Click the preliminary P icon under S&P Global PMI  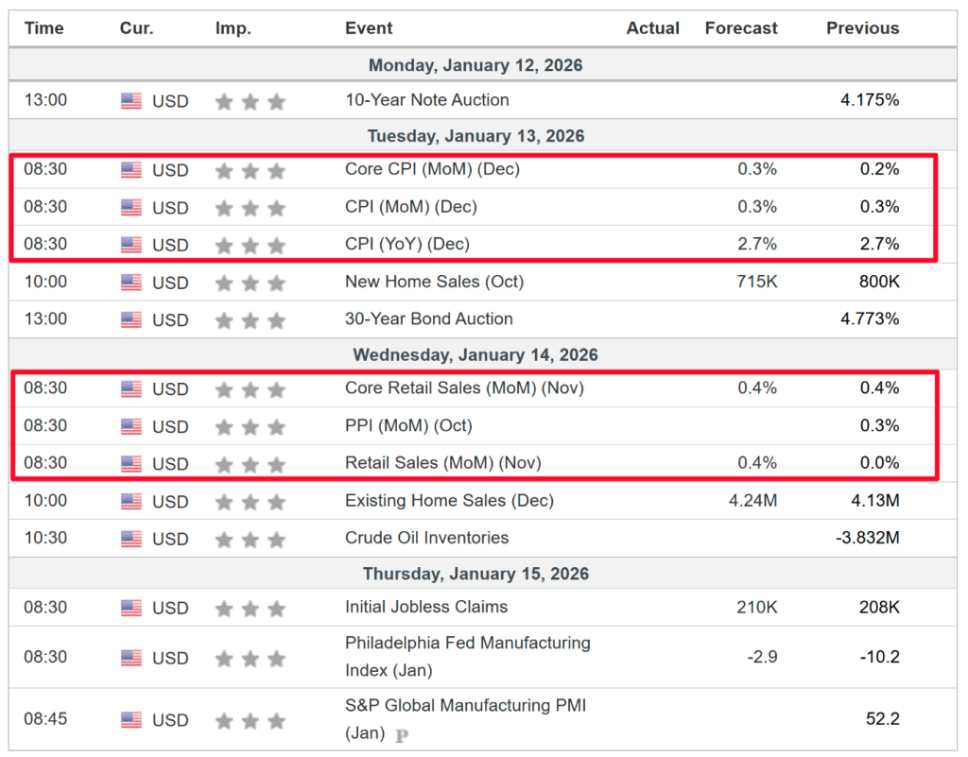[x=402, y=734]
